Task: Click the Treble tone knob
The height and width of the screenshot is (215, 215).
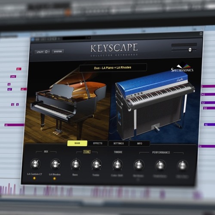Action: click(96, 165)
